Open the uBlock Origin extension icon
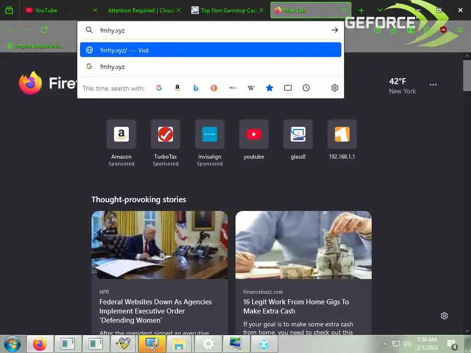Screen dimensions: 471x353 click(x=443, y=30)
